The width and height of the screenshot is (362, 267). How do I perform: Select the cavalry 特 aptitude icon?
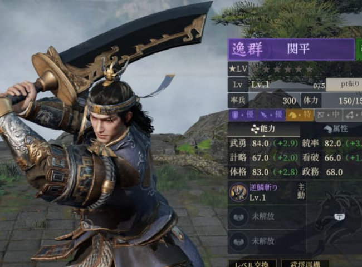point(300,115)
